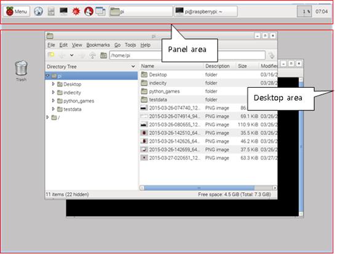Screen dimensions: 337x254
Task: Click the go up arrow toolbar icon
Action: click(x=92, y=55)
